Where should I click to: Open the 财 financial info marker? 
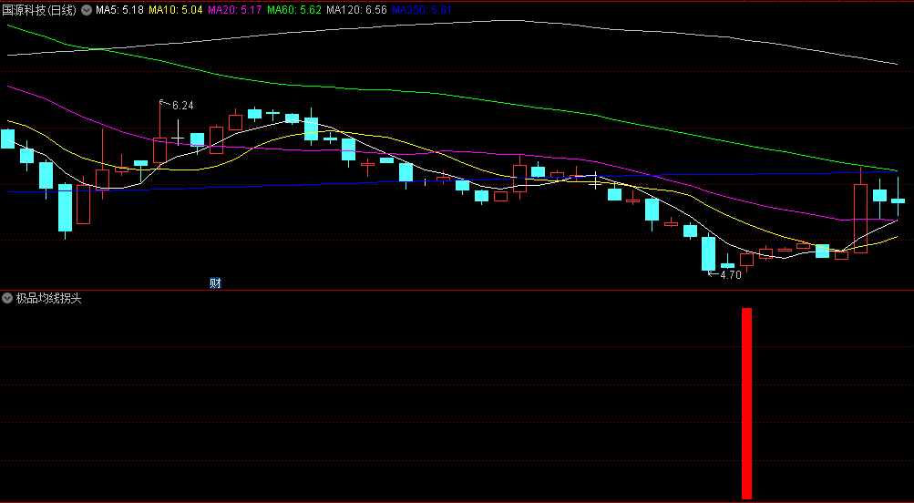coord(215,283)
